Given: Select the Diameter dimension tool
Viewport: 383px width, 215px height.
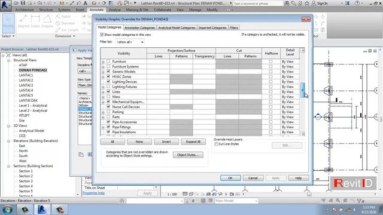Looking at the screenshot, I should [65, 23].
